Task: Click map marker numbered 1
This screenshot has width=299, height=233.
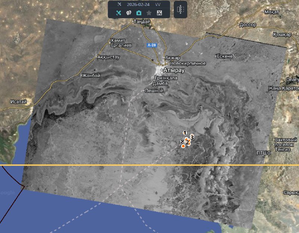Action: [x=185, y=133]
